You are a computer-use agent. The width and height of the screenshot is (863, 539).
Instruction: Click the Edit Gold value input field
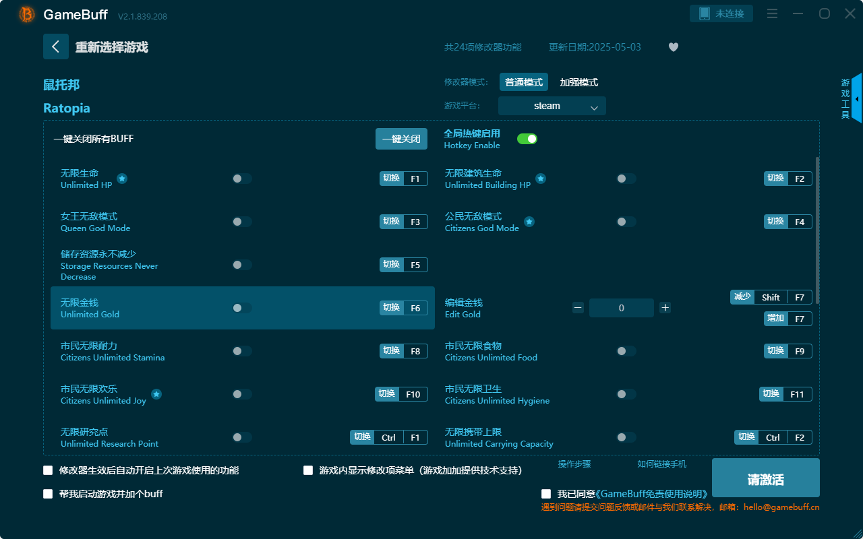coord(621,307)
